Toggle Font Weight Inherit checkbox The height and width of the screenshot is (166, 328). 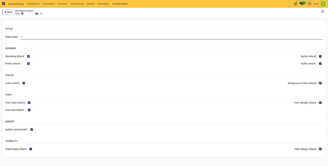[x=320, y=103]
